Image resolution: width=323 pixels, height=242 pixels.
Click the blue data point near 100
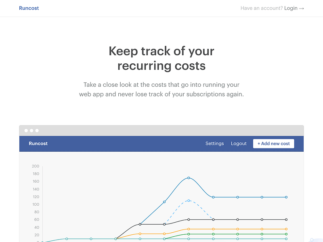click(164, 202)
